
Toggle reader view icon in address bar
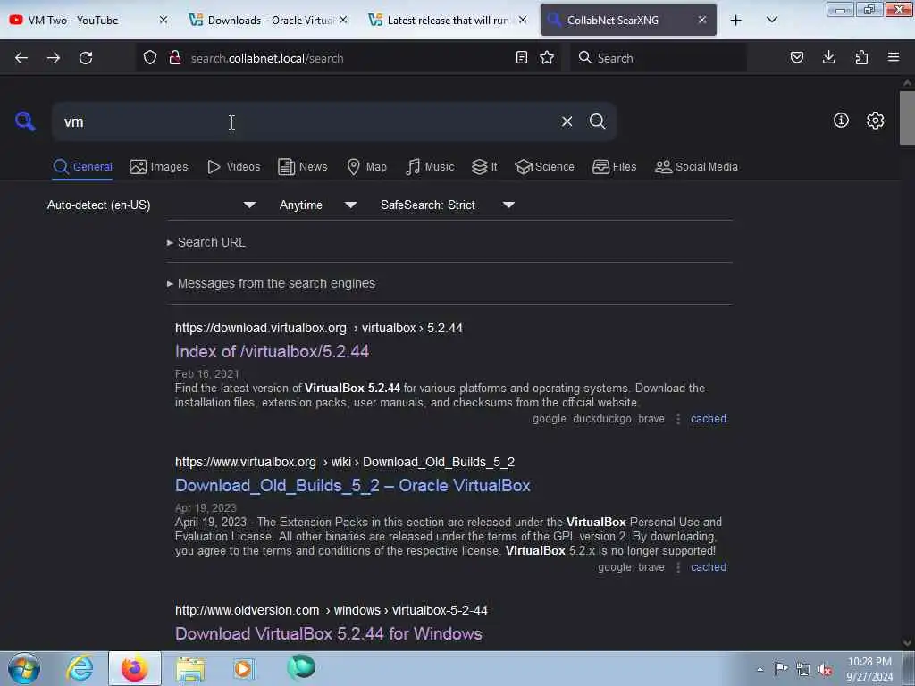coord(522,57)
